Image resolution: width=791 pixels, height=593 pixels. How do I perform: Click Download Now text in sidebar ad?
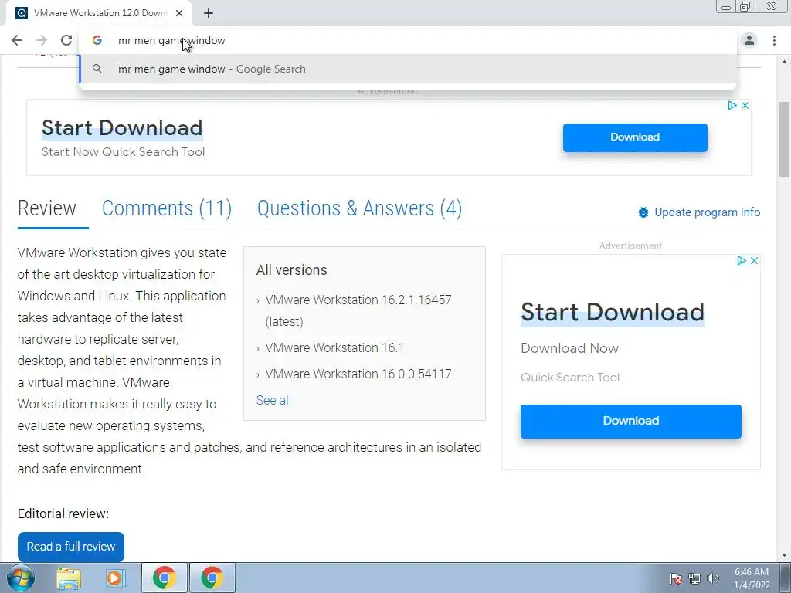569,348
